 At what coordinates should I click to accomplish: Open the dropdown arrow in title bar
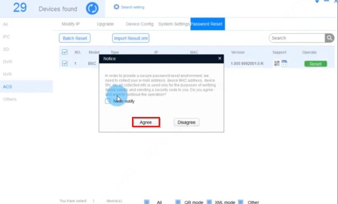pos(317,1)
